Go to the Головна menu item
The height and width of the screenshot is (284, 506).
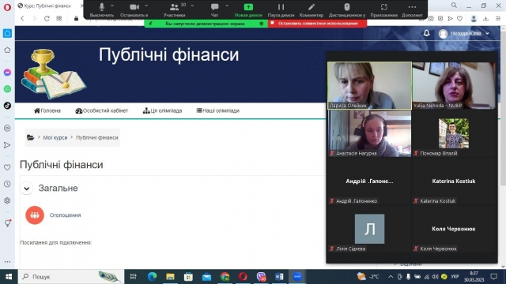click(47, 110)
